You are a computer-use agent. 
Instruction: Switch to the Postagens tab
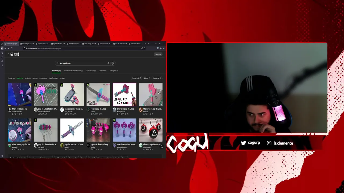click(114, 71)
